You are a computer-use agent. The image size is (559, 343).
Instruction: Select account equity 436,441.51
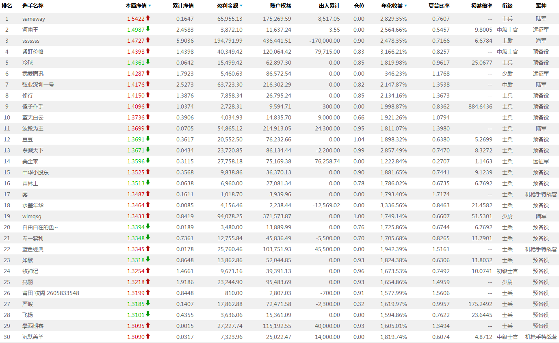[x=277, y=41]
